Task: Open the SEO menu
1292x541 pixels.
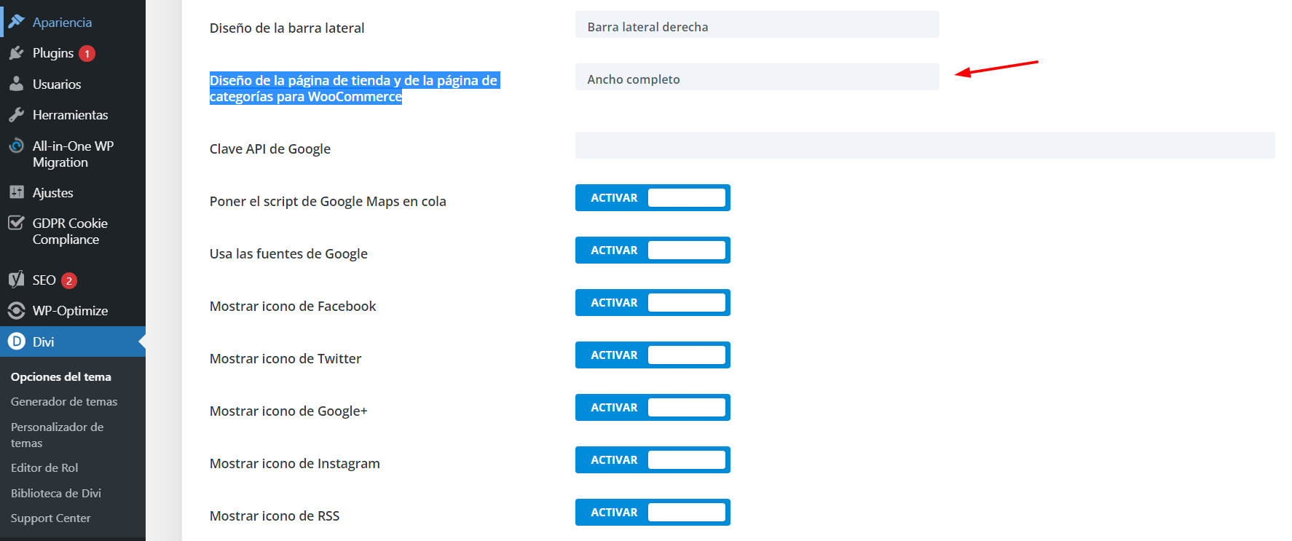Action: (73, 280)
